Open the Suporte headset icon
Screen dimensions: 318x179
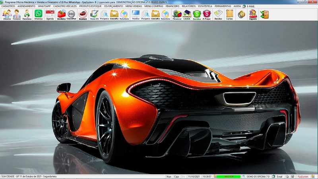pos(253,15)
